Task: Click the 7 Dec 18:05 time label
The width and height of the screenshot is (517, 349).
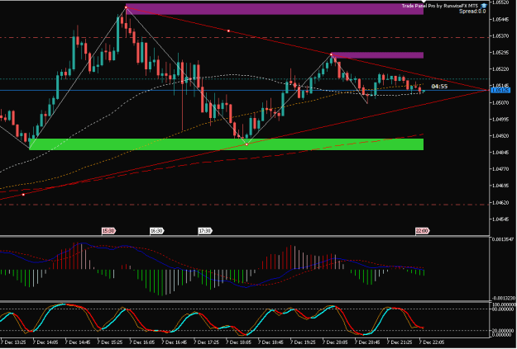Action: 239,342
